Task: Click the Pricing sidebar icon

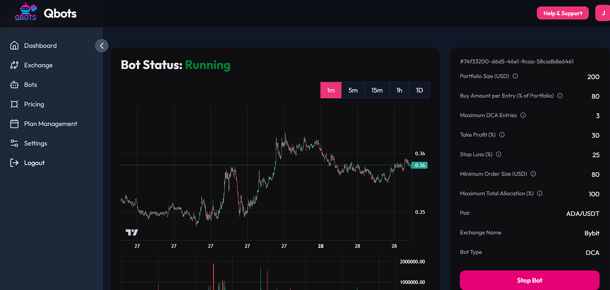Action: click(14, 104)
